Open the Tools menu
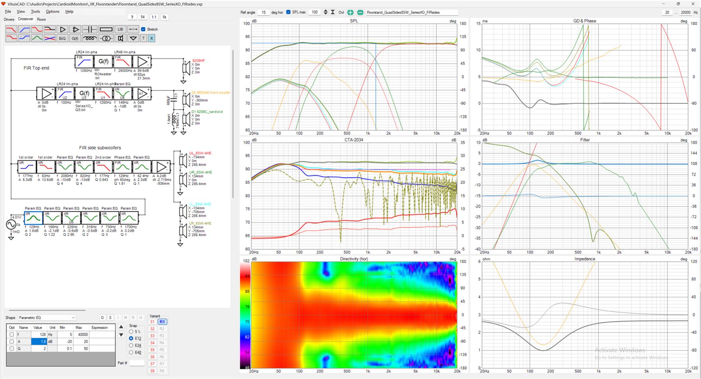The height and width of the screenshot is (379, 701). coord(35,12)
